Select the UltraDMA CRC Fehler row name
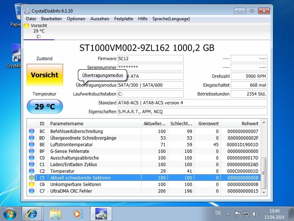Image resolution: width=294 pixels, height=221 pixels. (71, 191)
